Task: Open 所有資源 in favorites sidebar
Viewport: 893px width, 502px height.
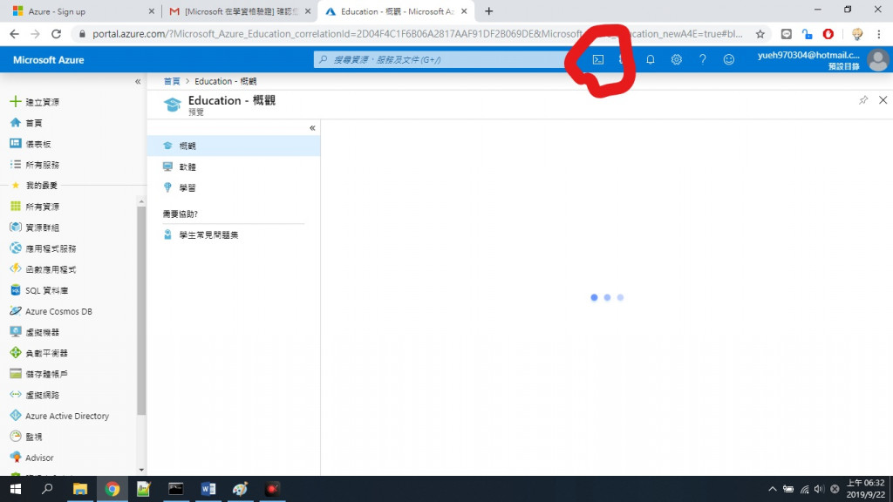Action: tap(42, 206)
